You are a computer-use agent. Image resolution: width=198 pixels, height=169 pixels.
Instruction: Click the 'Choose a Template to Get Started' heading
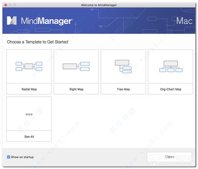38,42
